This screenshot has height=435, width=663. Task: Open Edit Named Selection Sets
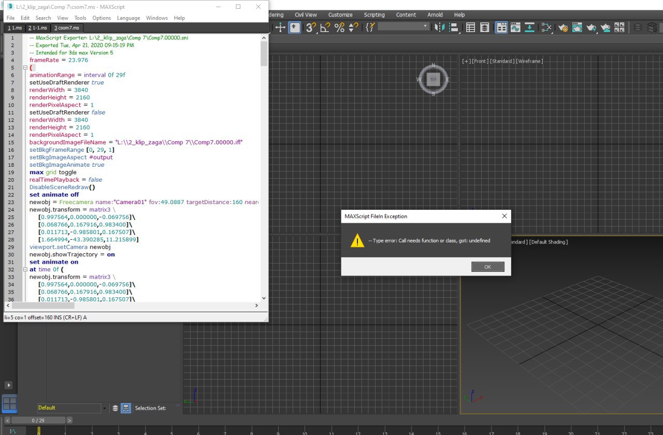(x=370, y=27)
